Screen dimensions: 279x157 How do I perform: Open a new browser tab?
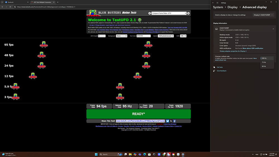[58, 2]
